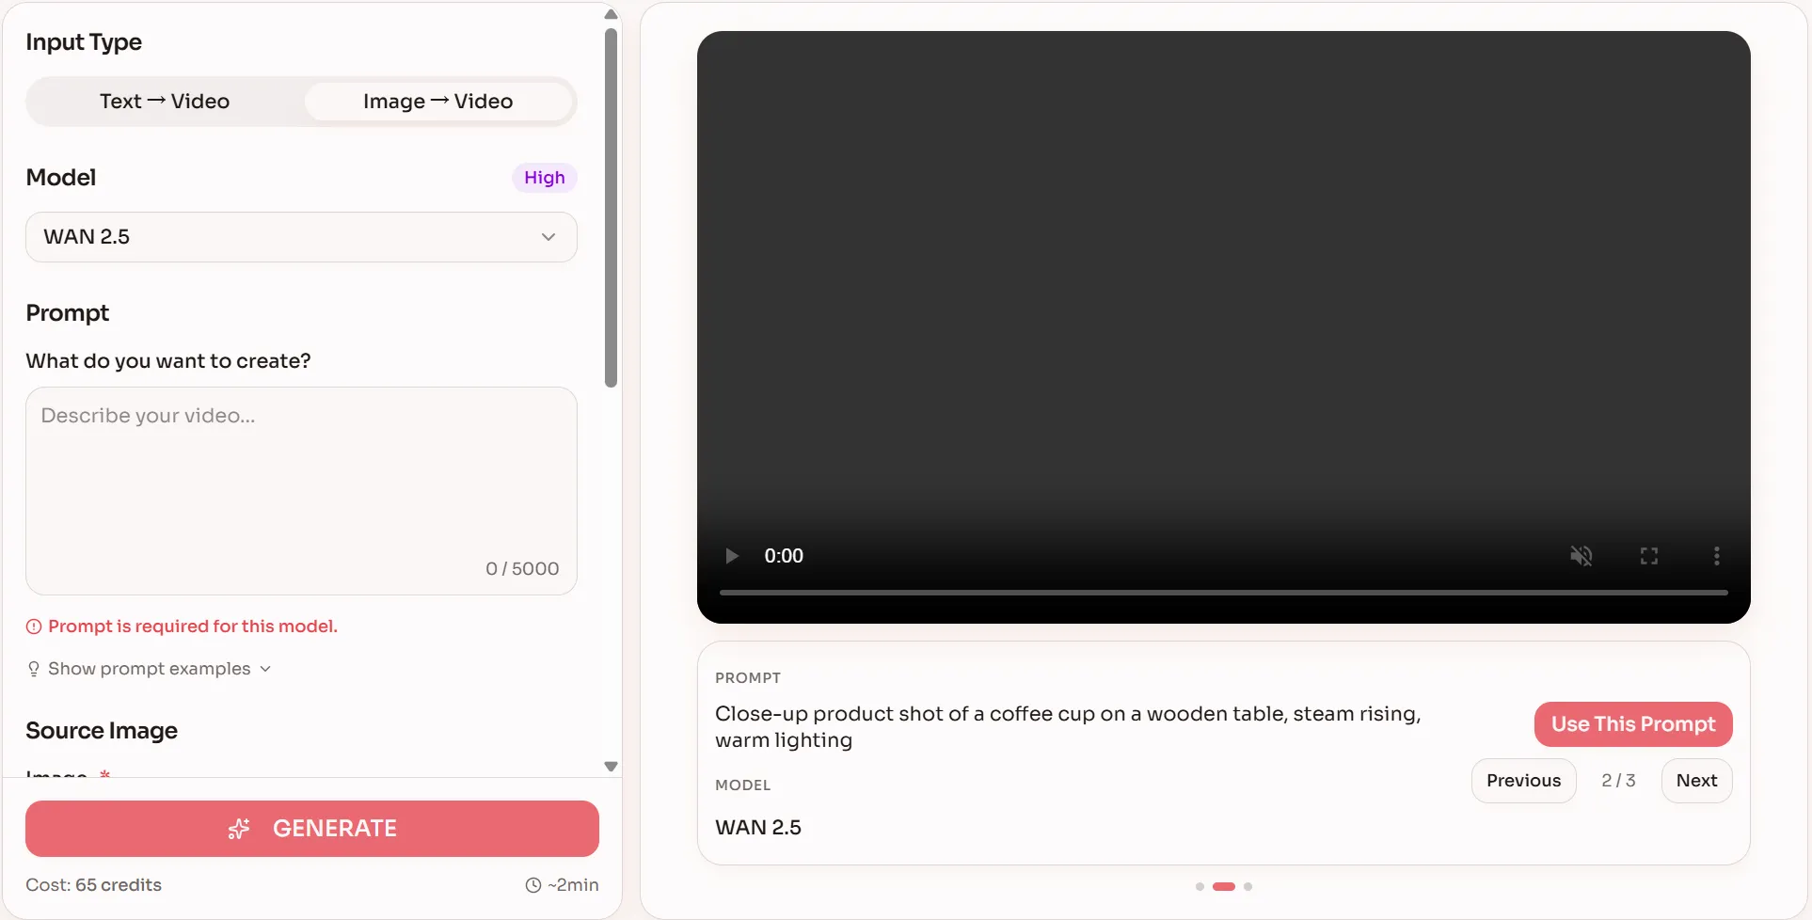Click the lightbulb icon beside prompt examples
1812x920 pixels.
(x=34, y=668)
